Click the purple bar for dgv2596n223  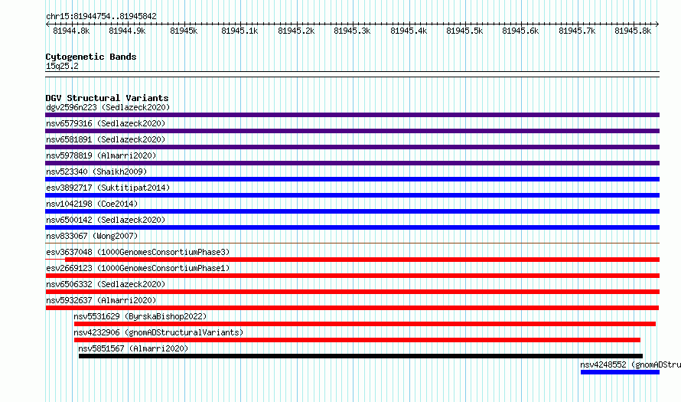tap(352, 115)
